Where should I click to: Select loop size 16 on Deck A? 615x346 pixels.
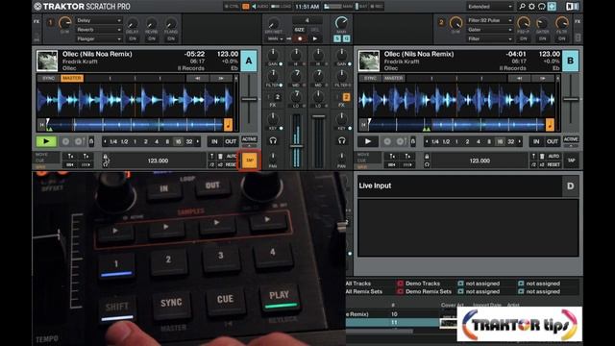(x=178, y=141)
